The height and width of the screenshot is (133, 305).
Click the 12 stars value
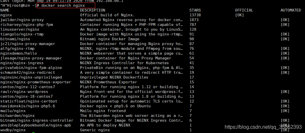point(192,101)
